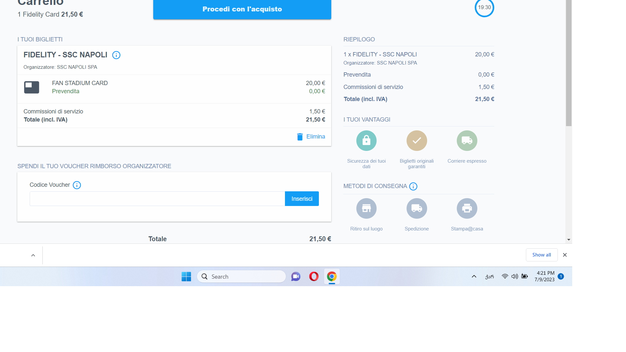The height and width of the screenshot is (352, 626).
Task: Click the countdown timer showing 19:30
Action: 484,7
